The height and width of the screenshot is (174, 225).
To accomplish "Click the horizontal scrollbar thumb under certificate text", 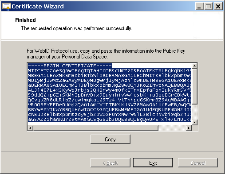I will click(x=95, y=128).
